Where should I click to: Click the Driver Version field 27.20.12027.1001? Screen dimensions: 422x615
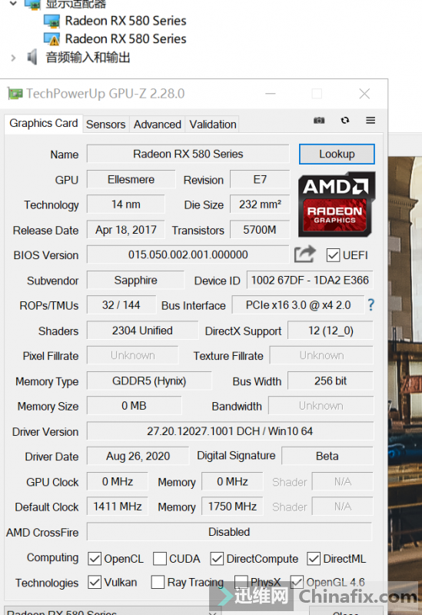(x=230, y=431)
